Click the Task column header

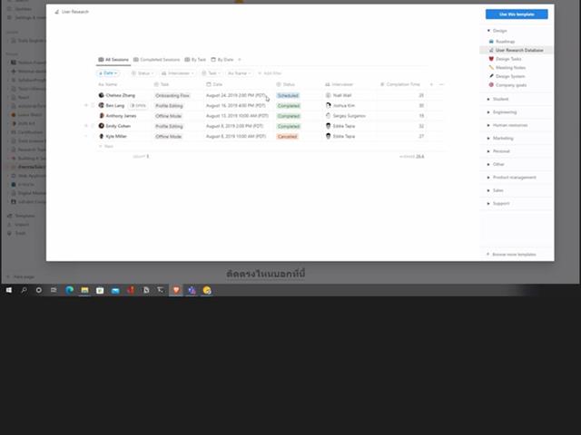tap(162, 84)
